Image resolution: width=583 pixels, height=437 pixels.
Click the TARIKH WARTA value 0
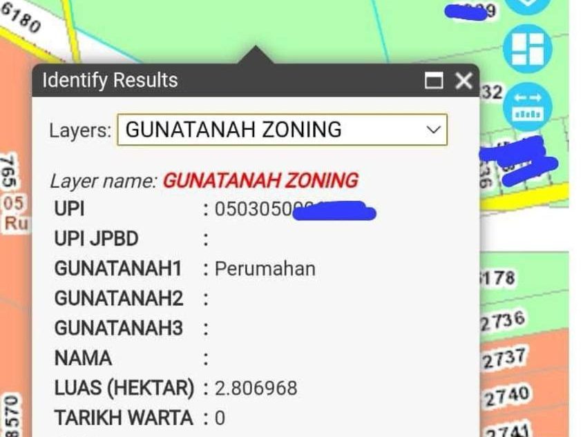click(x=220, y=418)
